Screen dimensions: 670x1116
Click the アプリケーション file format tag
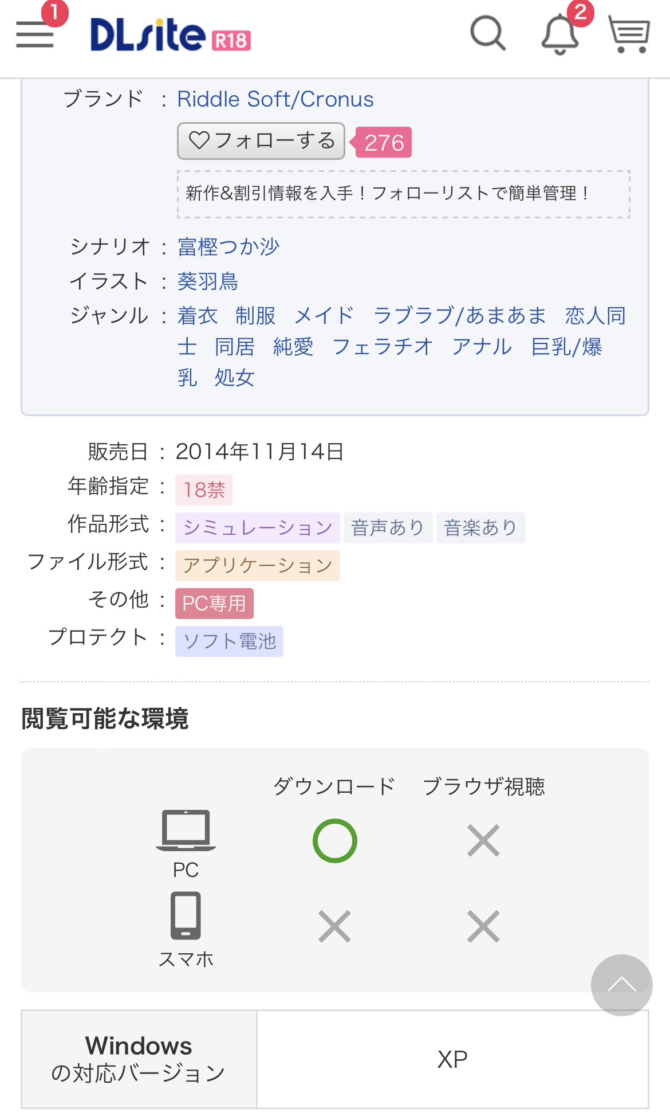pos(258,566)
